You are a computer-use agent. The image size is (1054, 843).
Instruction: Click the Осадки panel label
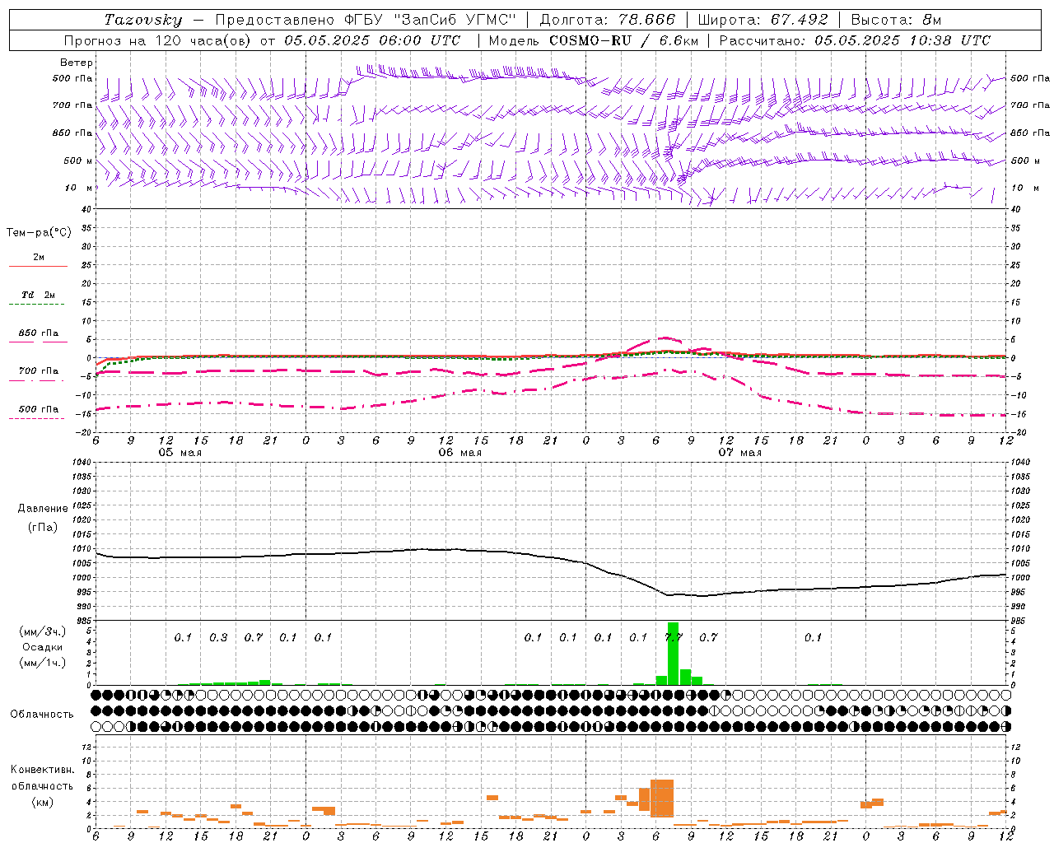point(42,647)
